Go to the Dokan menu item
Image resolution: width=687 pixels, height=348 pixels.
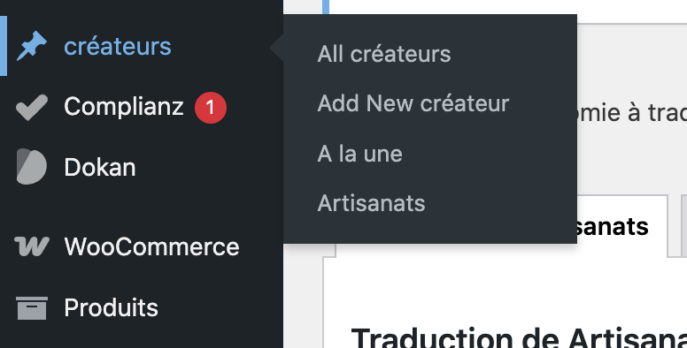click(100, 168)
